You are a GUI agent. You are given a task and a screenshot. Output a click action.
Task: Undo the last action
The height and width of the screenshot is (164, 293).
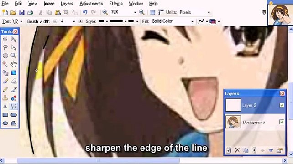tap(85, 12)
